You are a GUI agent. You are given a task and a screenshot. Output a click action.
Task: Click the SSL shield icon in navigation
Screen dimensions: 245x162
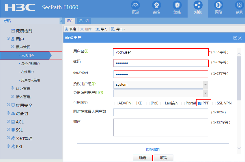click(13, 130)
